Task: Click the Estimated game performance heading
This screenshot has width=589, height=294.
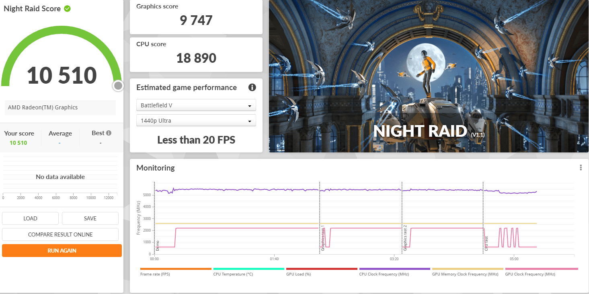Action: pyautogui.click(x=187, y=87)
